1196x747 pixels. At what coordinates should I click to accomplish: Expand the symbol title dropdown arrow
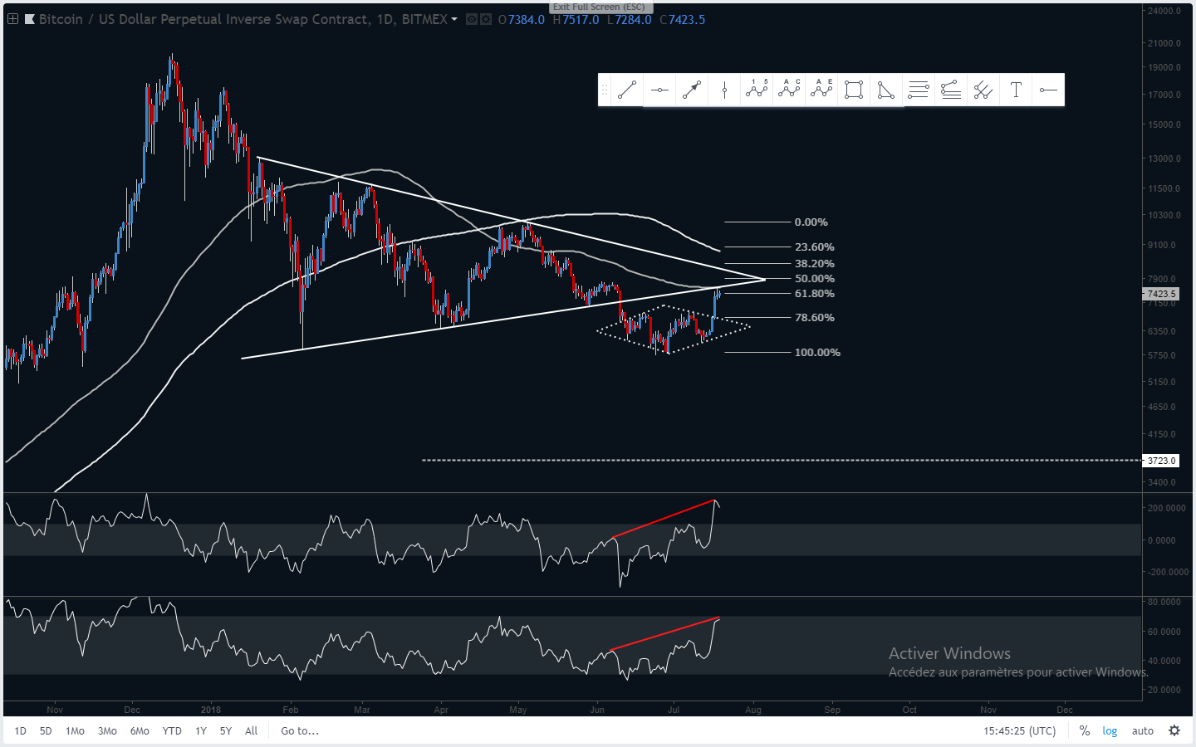454,19
